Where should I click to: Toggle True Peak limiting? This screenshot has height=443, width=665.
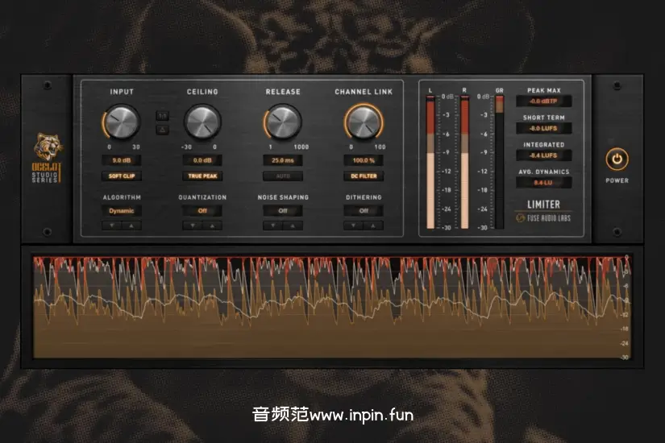tap(202, 176)
